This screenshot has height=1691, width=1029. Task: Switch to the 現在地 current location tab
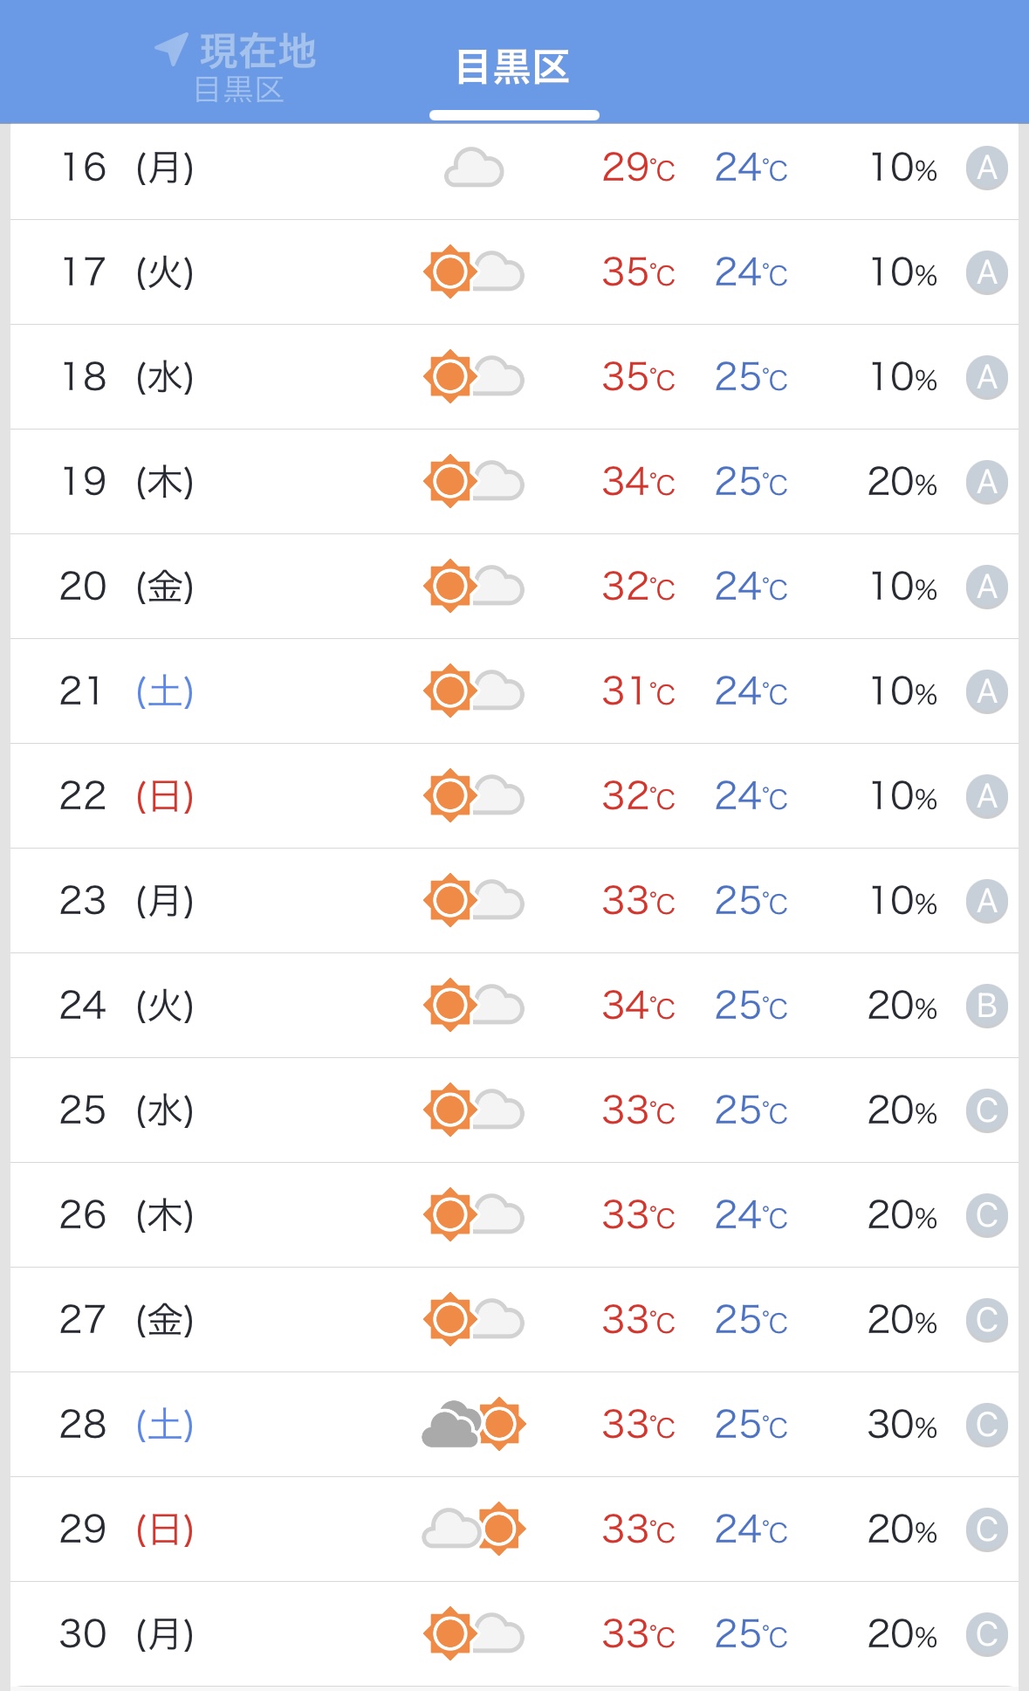pos(237,65)
